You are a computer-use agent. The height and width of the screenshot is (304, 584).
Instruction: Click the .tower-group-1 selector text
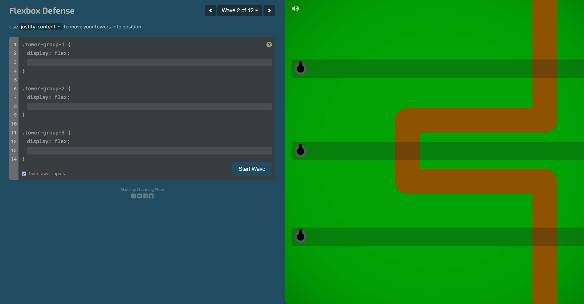43,45
